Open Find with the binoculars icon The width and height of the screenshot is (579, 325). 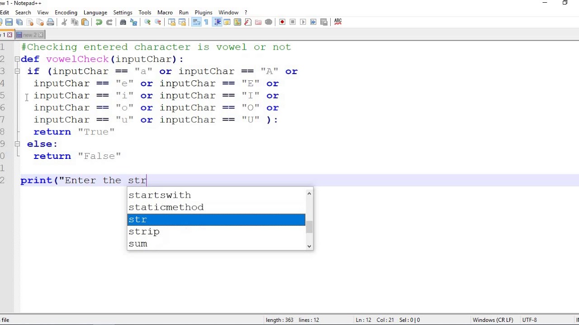coord(123,22)
